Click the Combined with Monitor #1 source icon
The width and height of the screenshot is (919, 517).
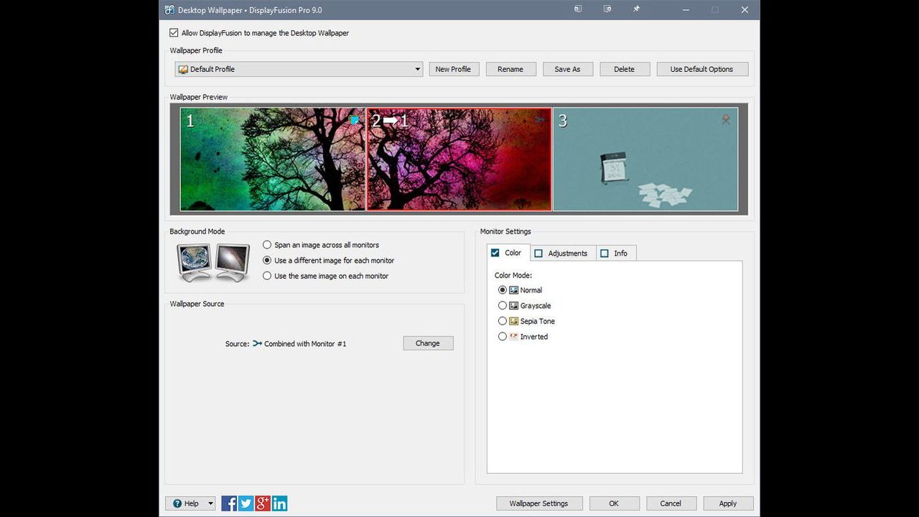click(257, 344)
